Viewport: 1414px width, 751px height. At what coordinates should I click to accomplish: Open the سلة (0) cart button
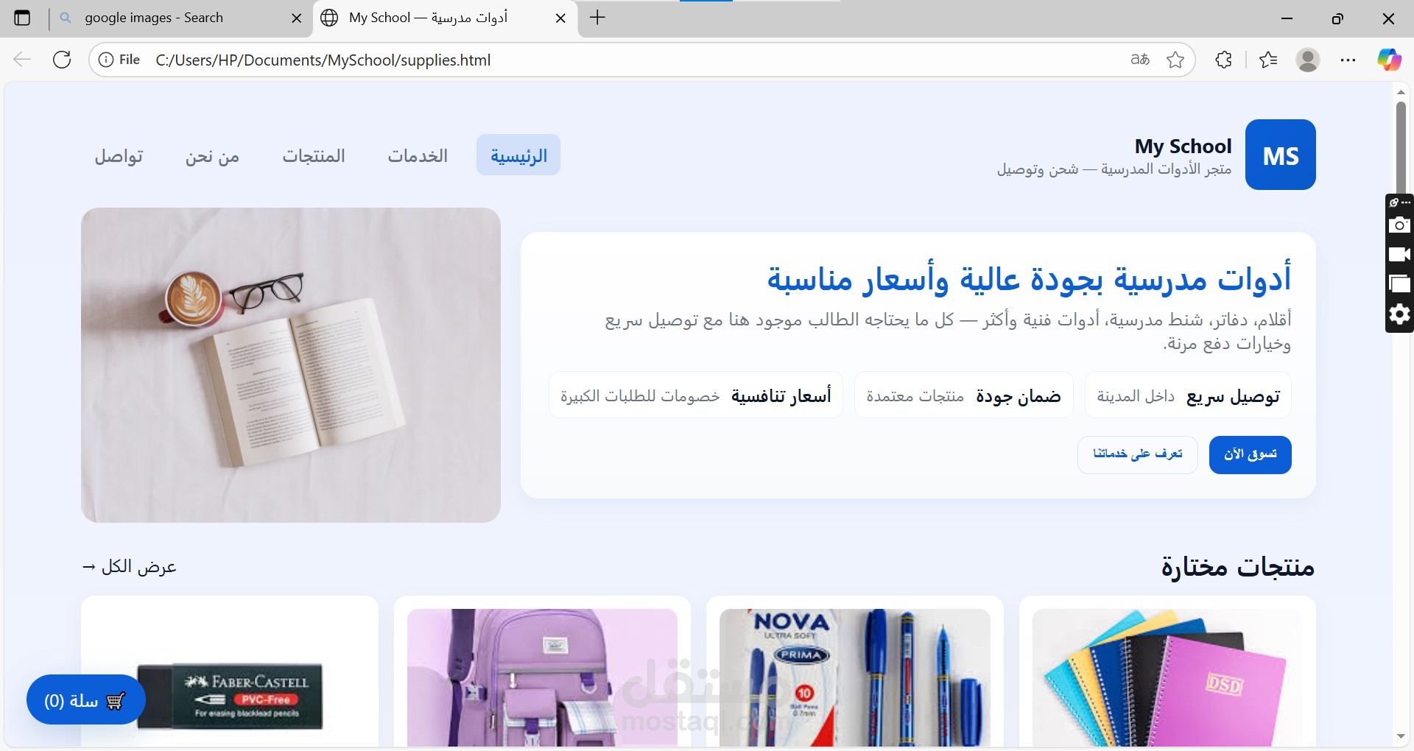click(x=85, y=700)
